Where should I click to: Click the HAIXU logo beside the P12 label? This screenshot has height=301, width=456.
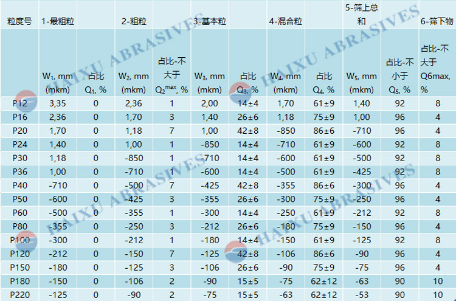pyautogui.click(x=25, y=100)
